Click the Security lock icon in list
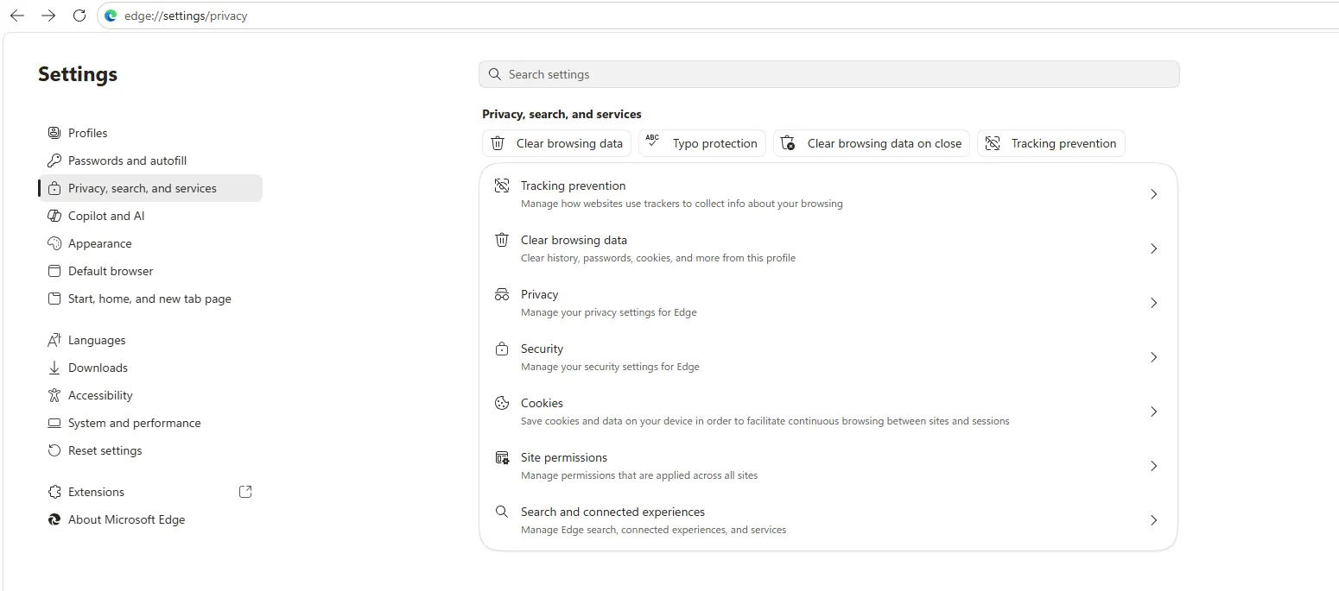 [502, 349]
